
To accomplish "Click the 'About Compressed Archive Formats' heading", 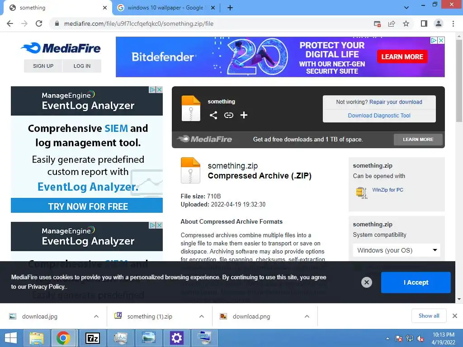I will (231, 221).
